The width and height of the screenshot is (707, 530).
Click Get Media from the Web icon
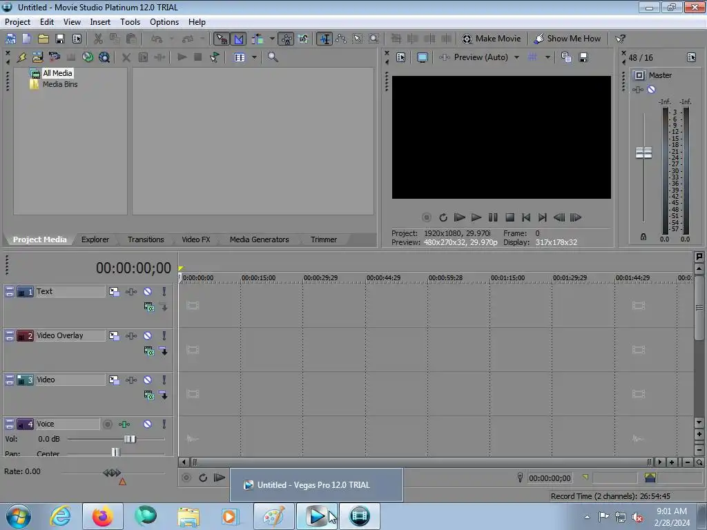coord(104,57)
